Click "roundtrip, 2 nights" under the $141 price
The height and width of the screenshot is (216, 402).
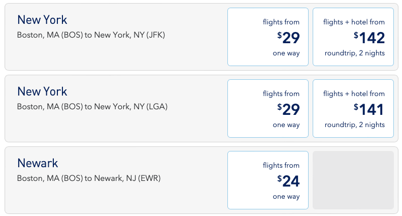click(x=355, y=125)
